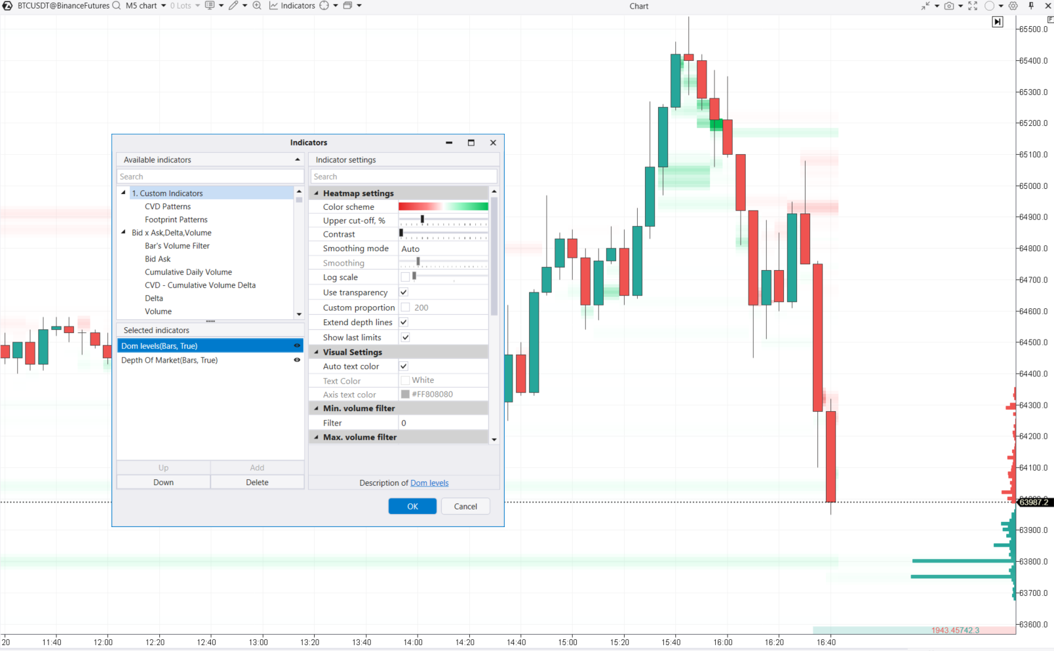Open chart settings gear

1013,5
